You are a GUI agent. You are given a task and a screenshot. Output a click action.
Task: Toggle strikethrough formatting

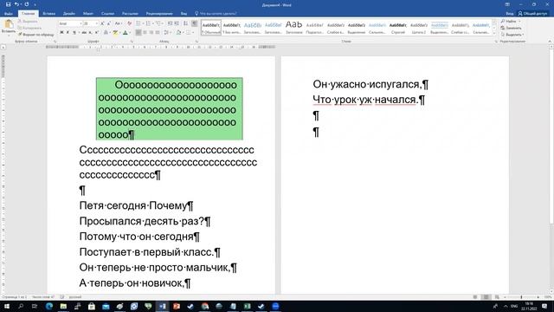coord(84,32)
